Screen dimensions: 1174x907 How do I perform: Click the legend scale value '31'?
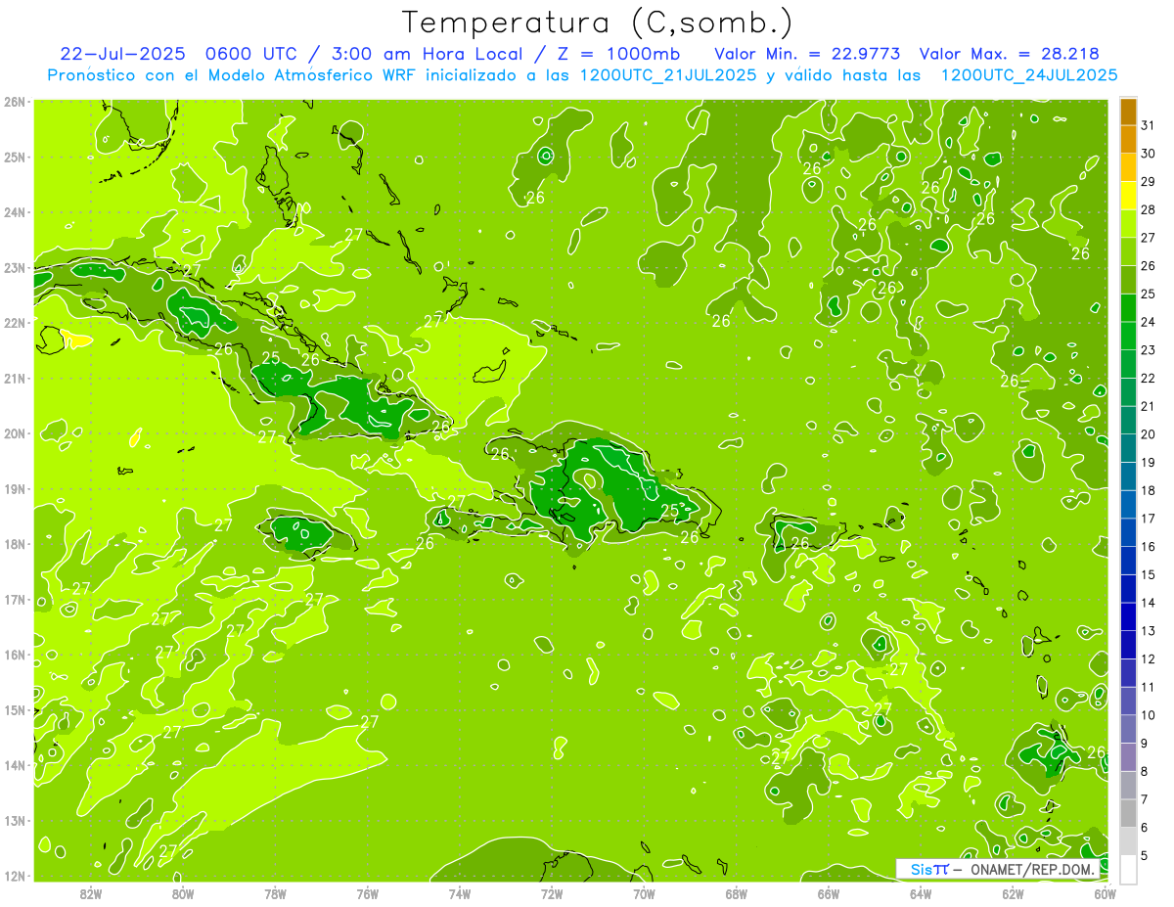point(1149,125)
